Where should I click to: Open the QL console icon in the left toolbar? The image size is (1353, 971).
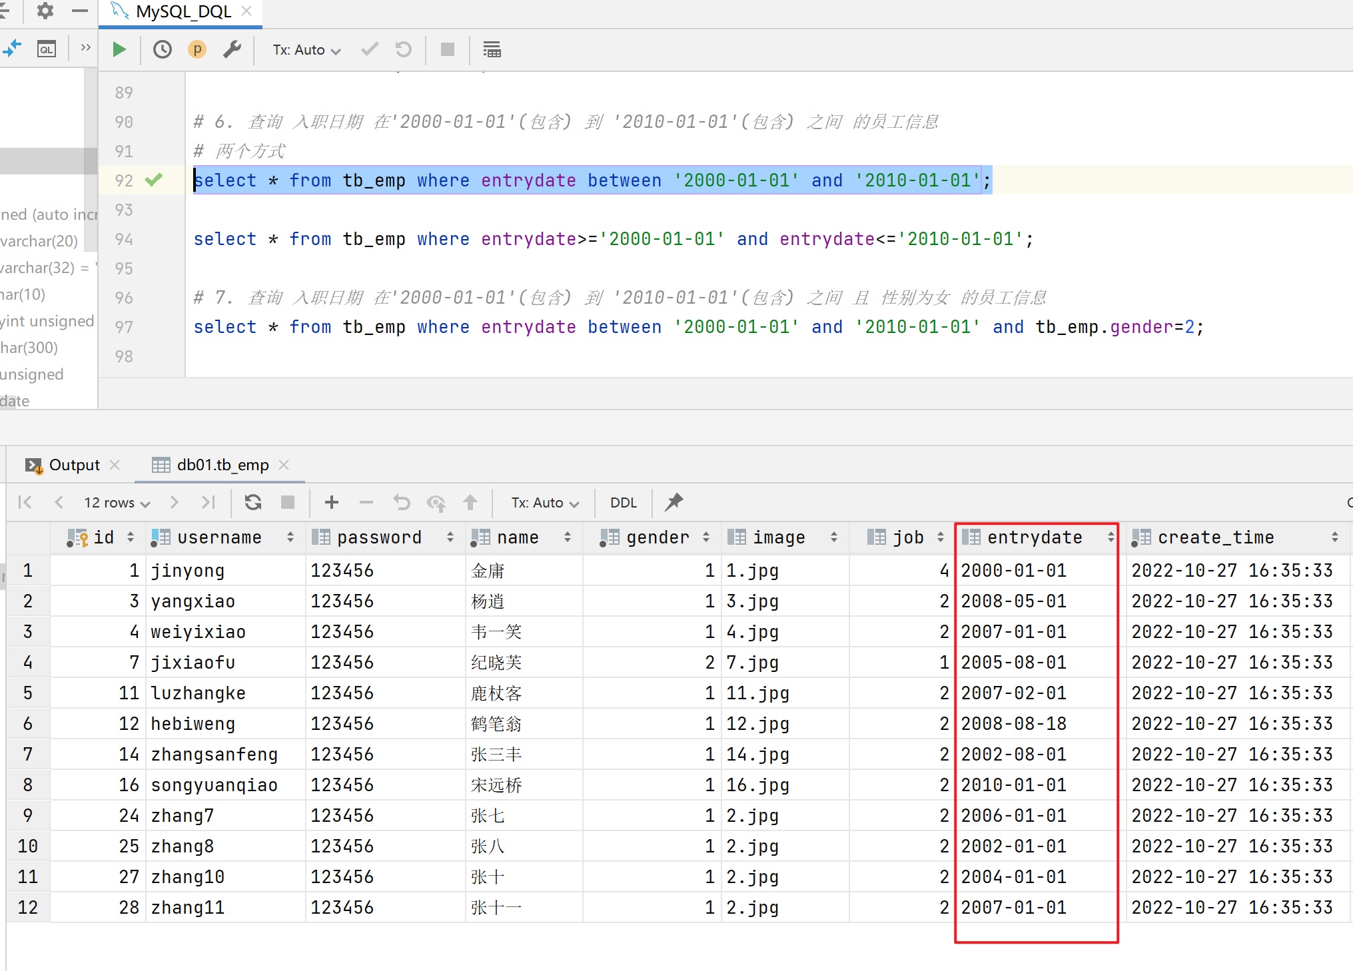pyautogui.click(x=47, y=49)
